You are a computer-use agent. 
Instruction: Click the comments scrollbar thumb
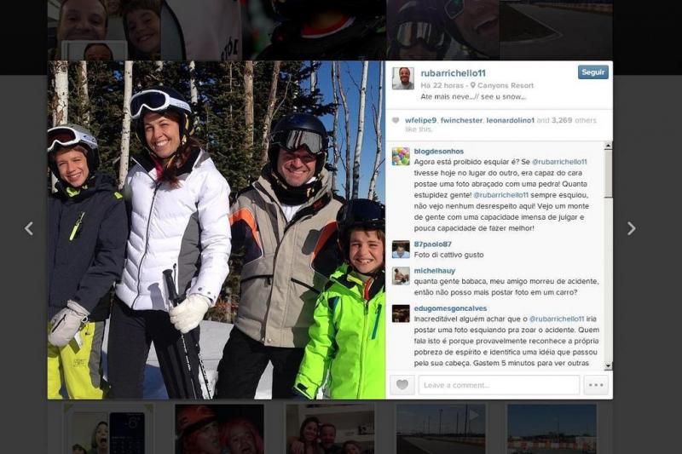click(608, 174)
